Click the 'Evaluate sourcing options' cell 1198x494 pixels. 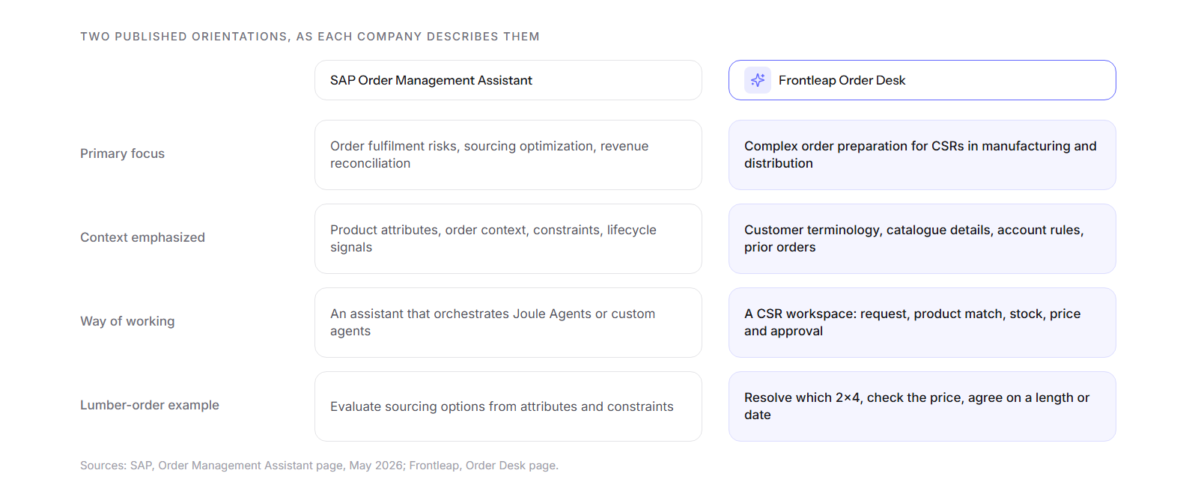tap(508, 406)
